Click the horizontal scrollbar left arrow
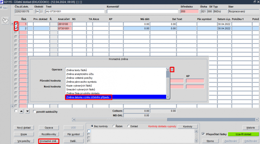This screenshot has height=144, width=260. (x=74, y=119)
